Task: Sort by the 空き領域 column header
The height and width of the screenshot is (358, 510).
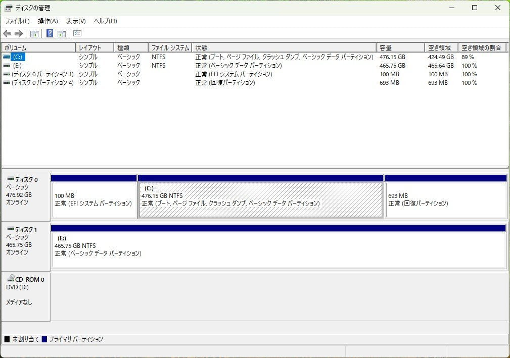Action: 441,48
